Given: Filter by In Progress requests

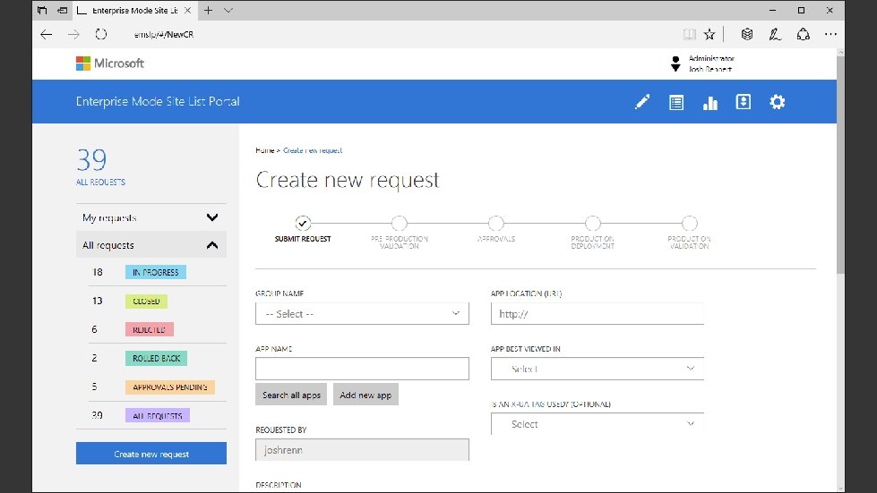Looking at the screenshot, I should (x=156, y=273).
